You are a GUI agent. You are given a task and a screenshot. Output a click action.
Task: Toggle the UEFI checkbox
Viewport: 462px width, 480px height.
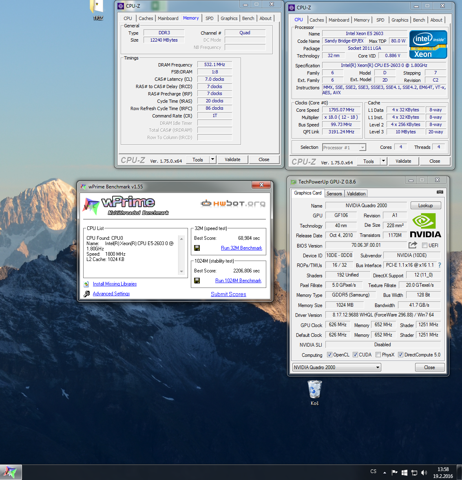click(x=424, y=245)
